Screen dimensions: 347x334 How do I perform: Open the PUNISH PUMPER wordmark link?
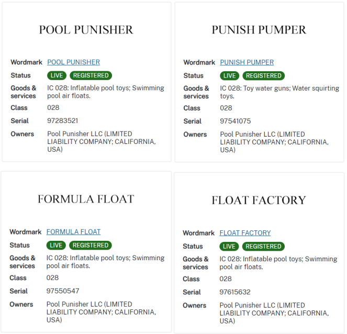click(x=247, y=62)
